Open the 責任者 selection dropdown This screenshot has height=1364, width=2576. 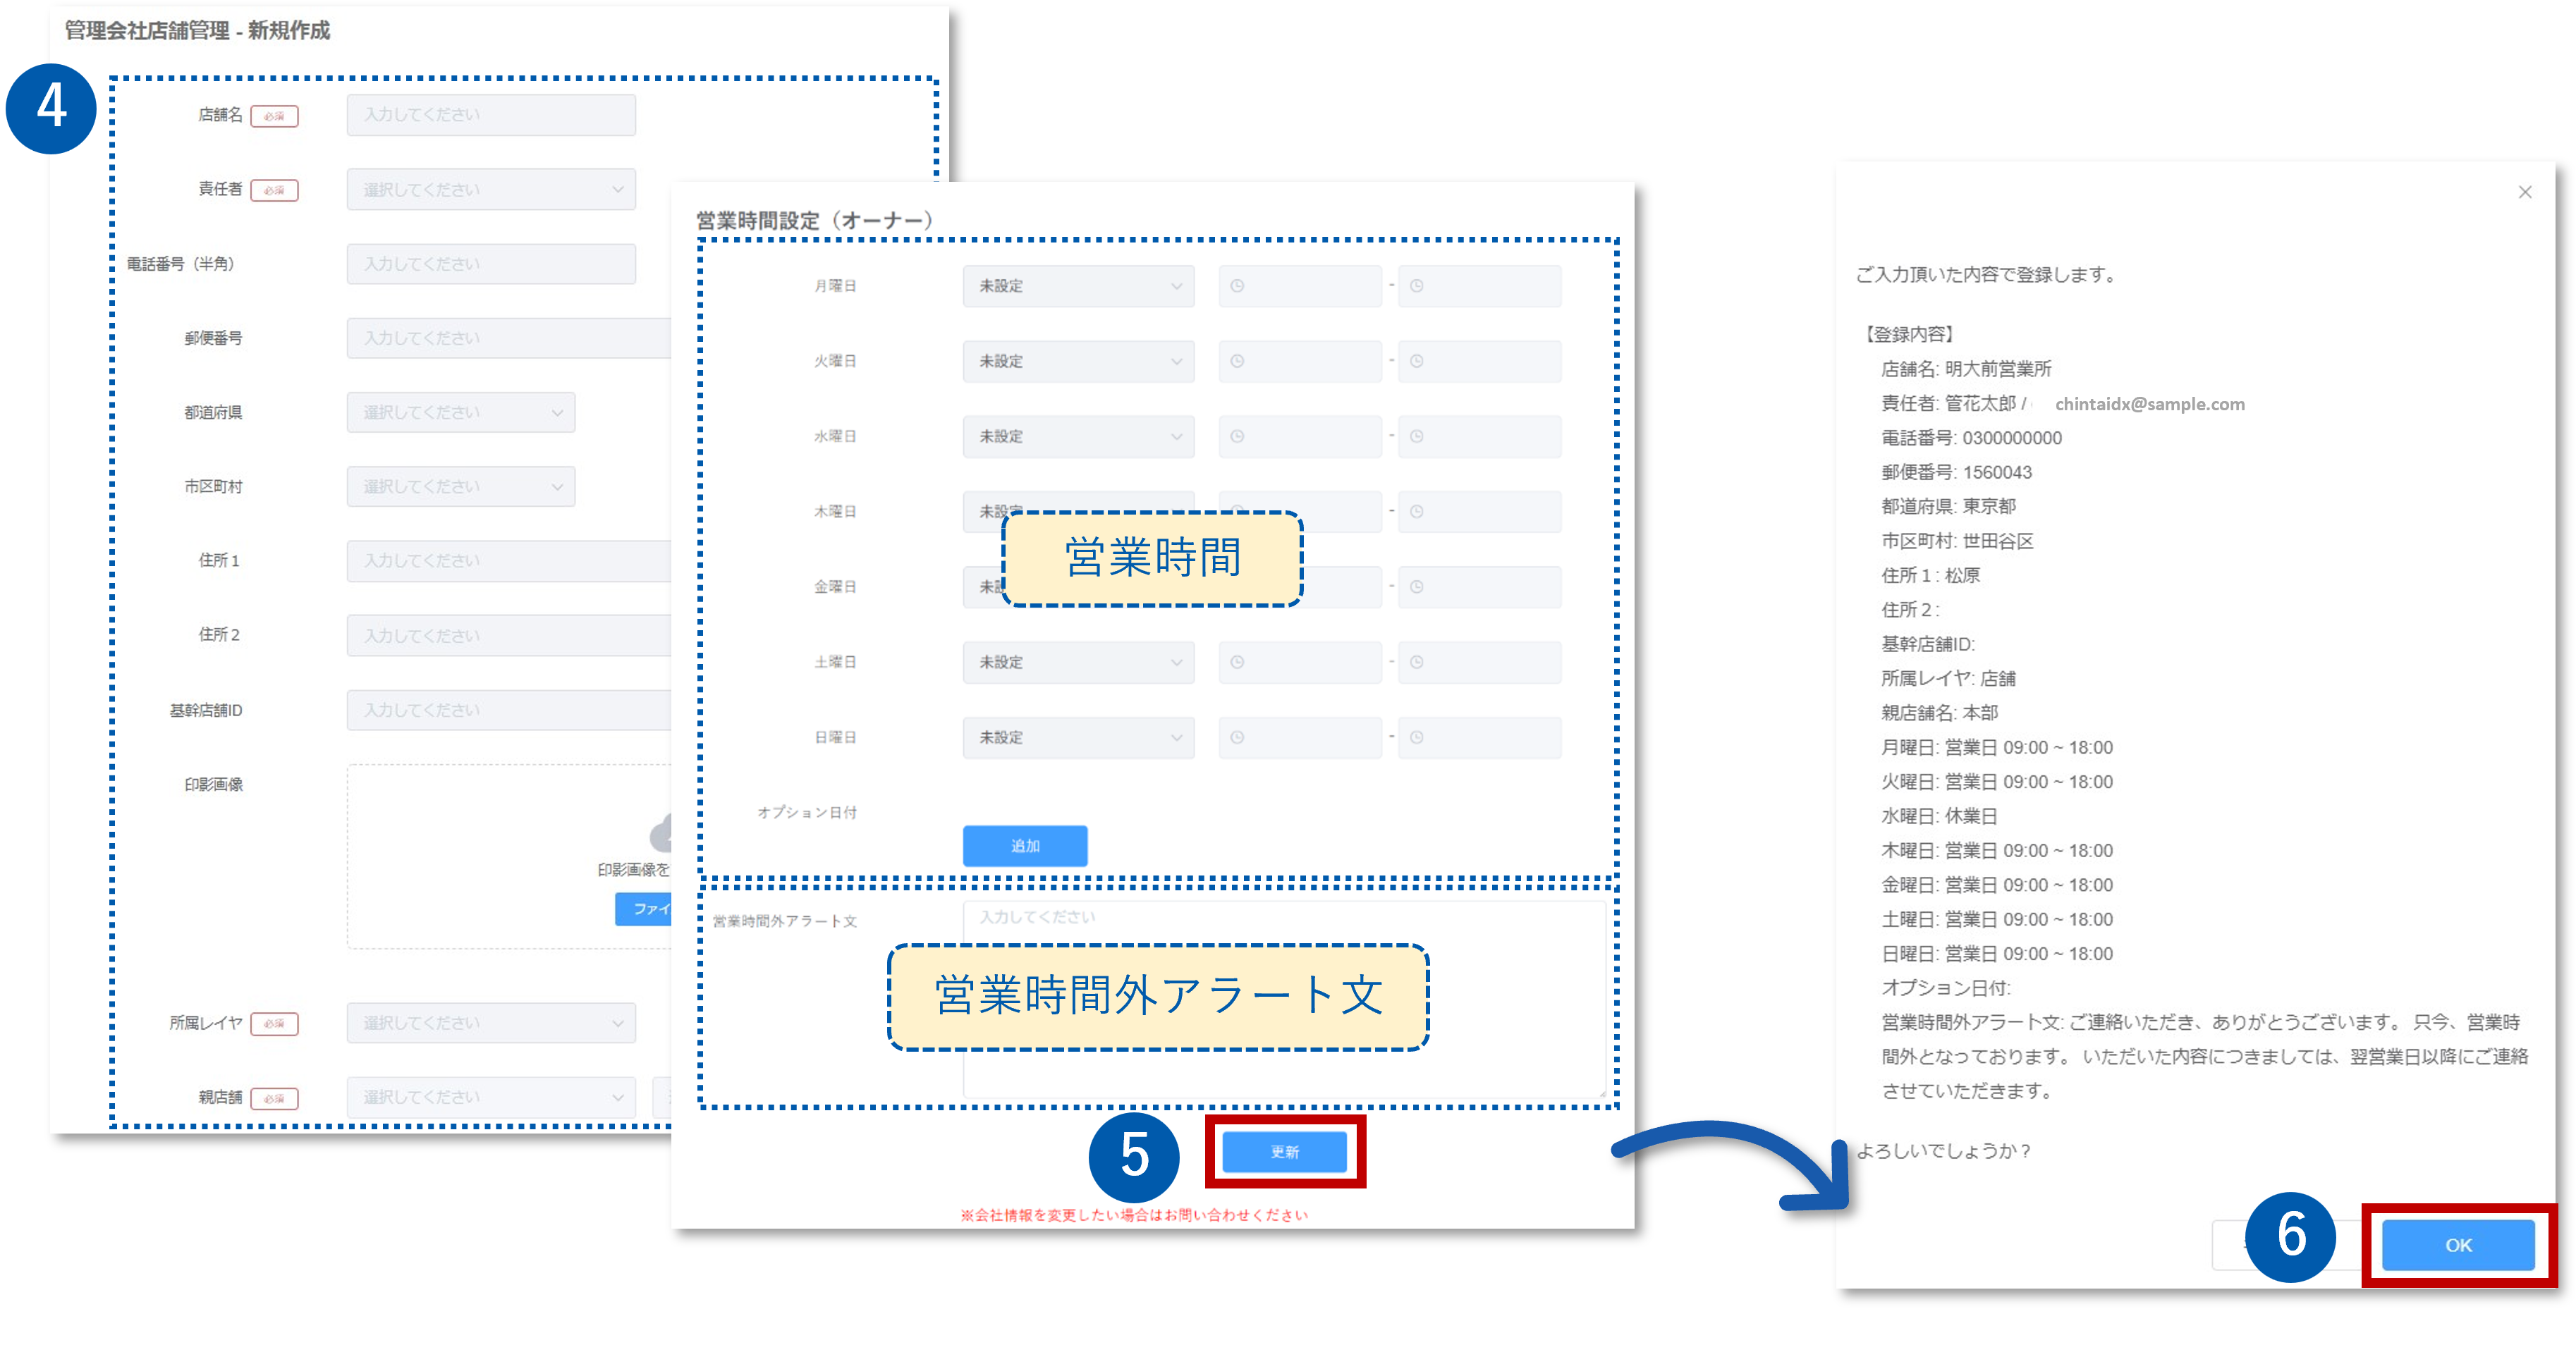pyautogui.click(x=491, y=189)
